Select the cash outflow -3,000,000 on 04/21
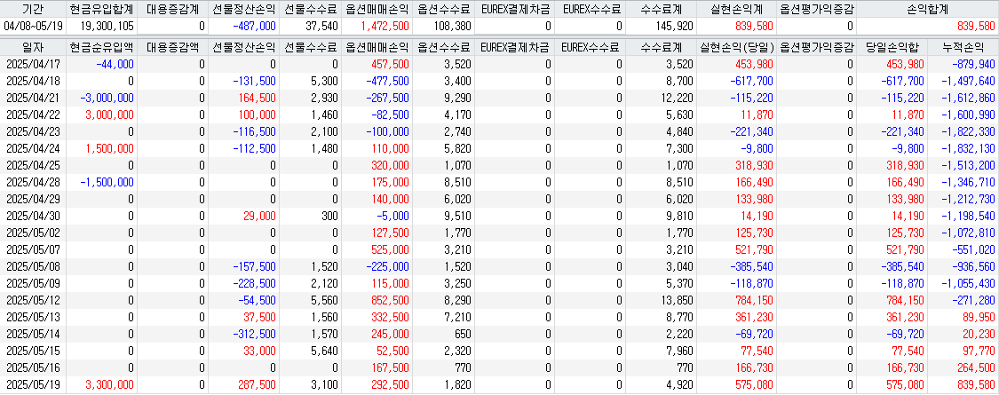999x395 pixels. point(107,98)
